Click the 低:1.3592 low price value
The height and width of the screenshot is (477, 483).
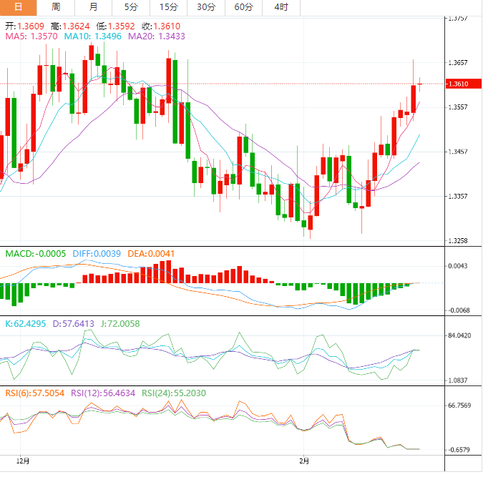[115, 26]
